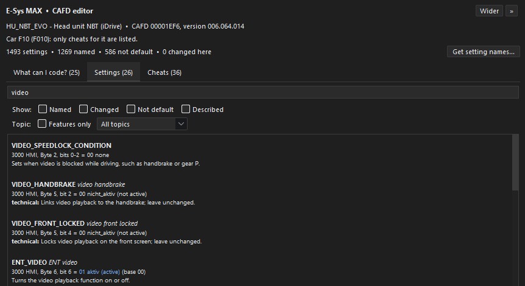This screenshot has height=286, width=525.
Task: Click description 'Turns the video playback function on or off'
Action: (71, 281)
